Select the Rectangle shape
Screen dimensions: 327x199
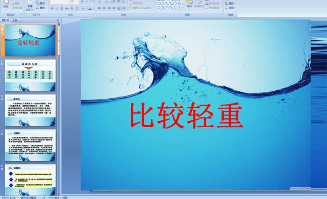pyautogui.click(x=159, y=4)
